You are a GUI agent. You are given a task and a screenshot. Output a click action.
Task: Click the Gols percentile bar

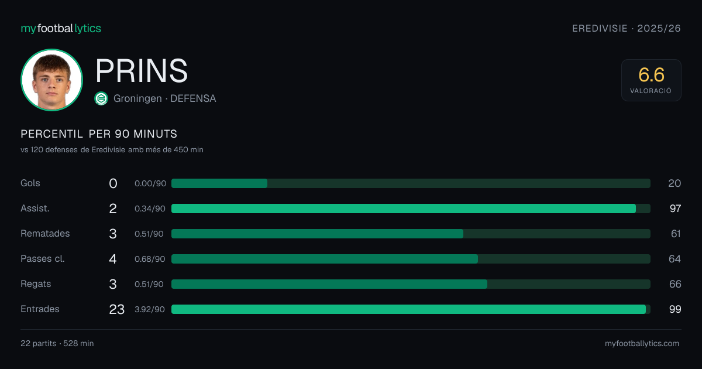[411, 183]
